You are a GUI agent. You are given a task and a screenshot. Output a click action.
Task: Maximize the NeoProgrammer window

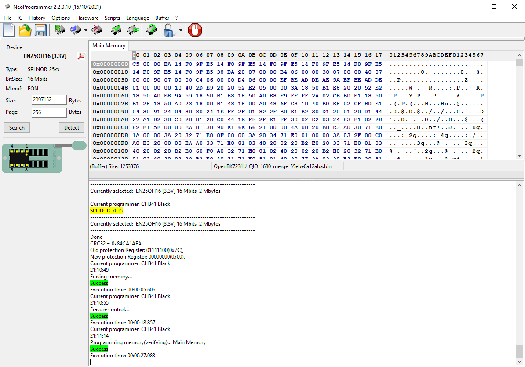494,7
